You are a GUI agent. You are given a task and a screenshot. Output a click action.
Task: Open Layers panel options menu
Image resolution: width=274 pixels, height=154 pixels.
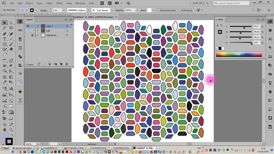tap(71, 20)
